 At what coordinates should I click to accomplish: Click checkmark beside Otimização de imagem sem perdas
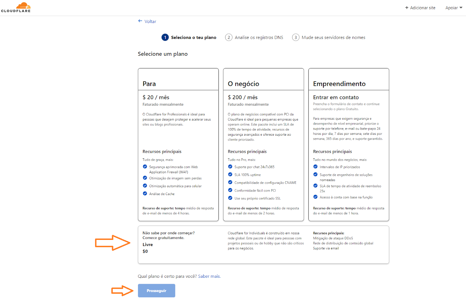click(x=145, y=178)
